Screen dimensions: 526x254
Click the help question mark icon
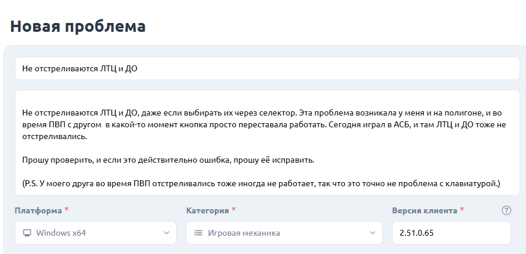(506, 210)
